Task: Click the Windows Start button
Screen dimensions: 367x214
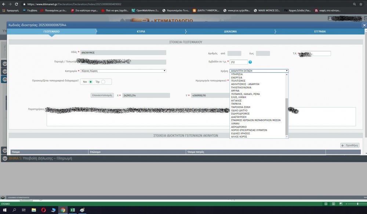Action: [x=5, y=210]
